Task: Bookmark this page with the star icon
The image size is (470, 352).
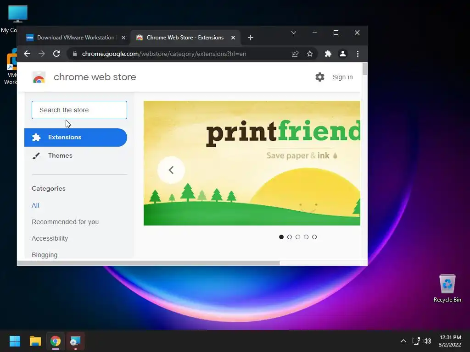Action: 310,54
